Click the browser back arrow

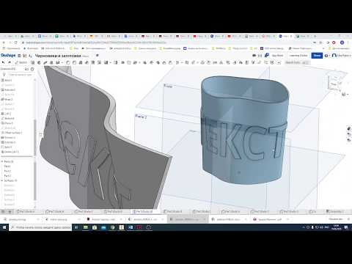click(x=4, y=43)
